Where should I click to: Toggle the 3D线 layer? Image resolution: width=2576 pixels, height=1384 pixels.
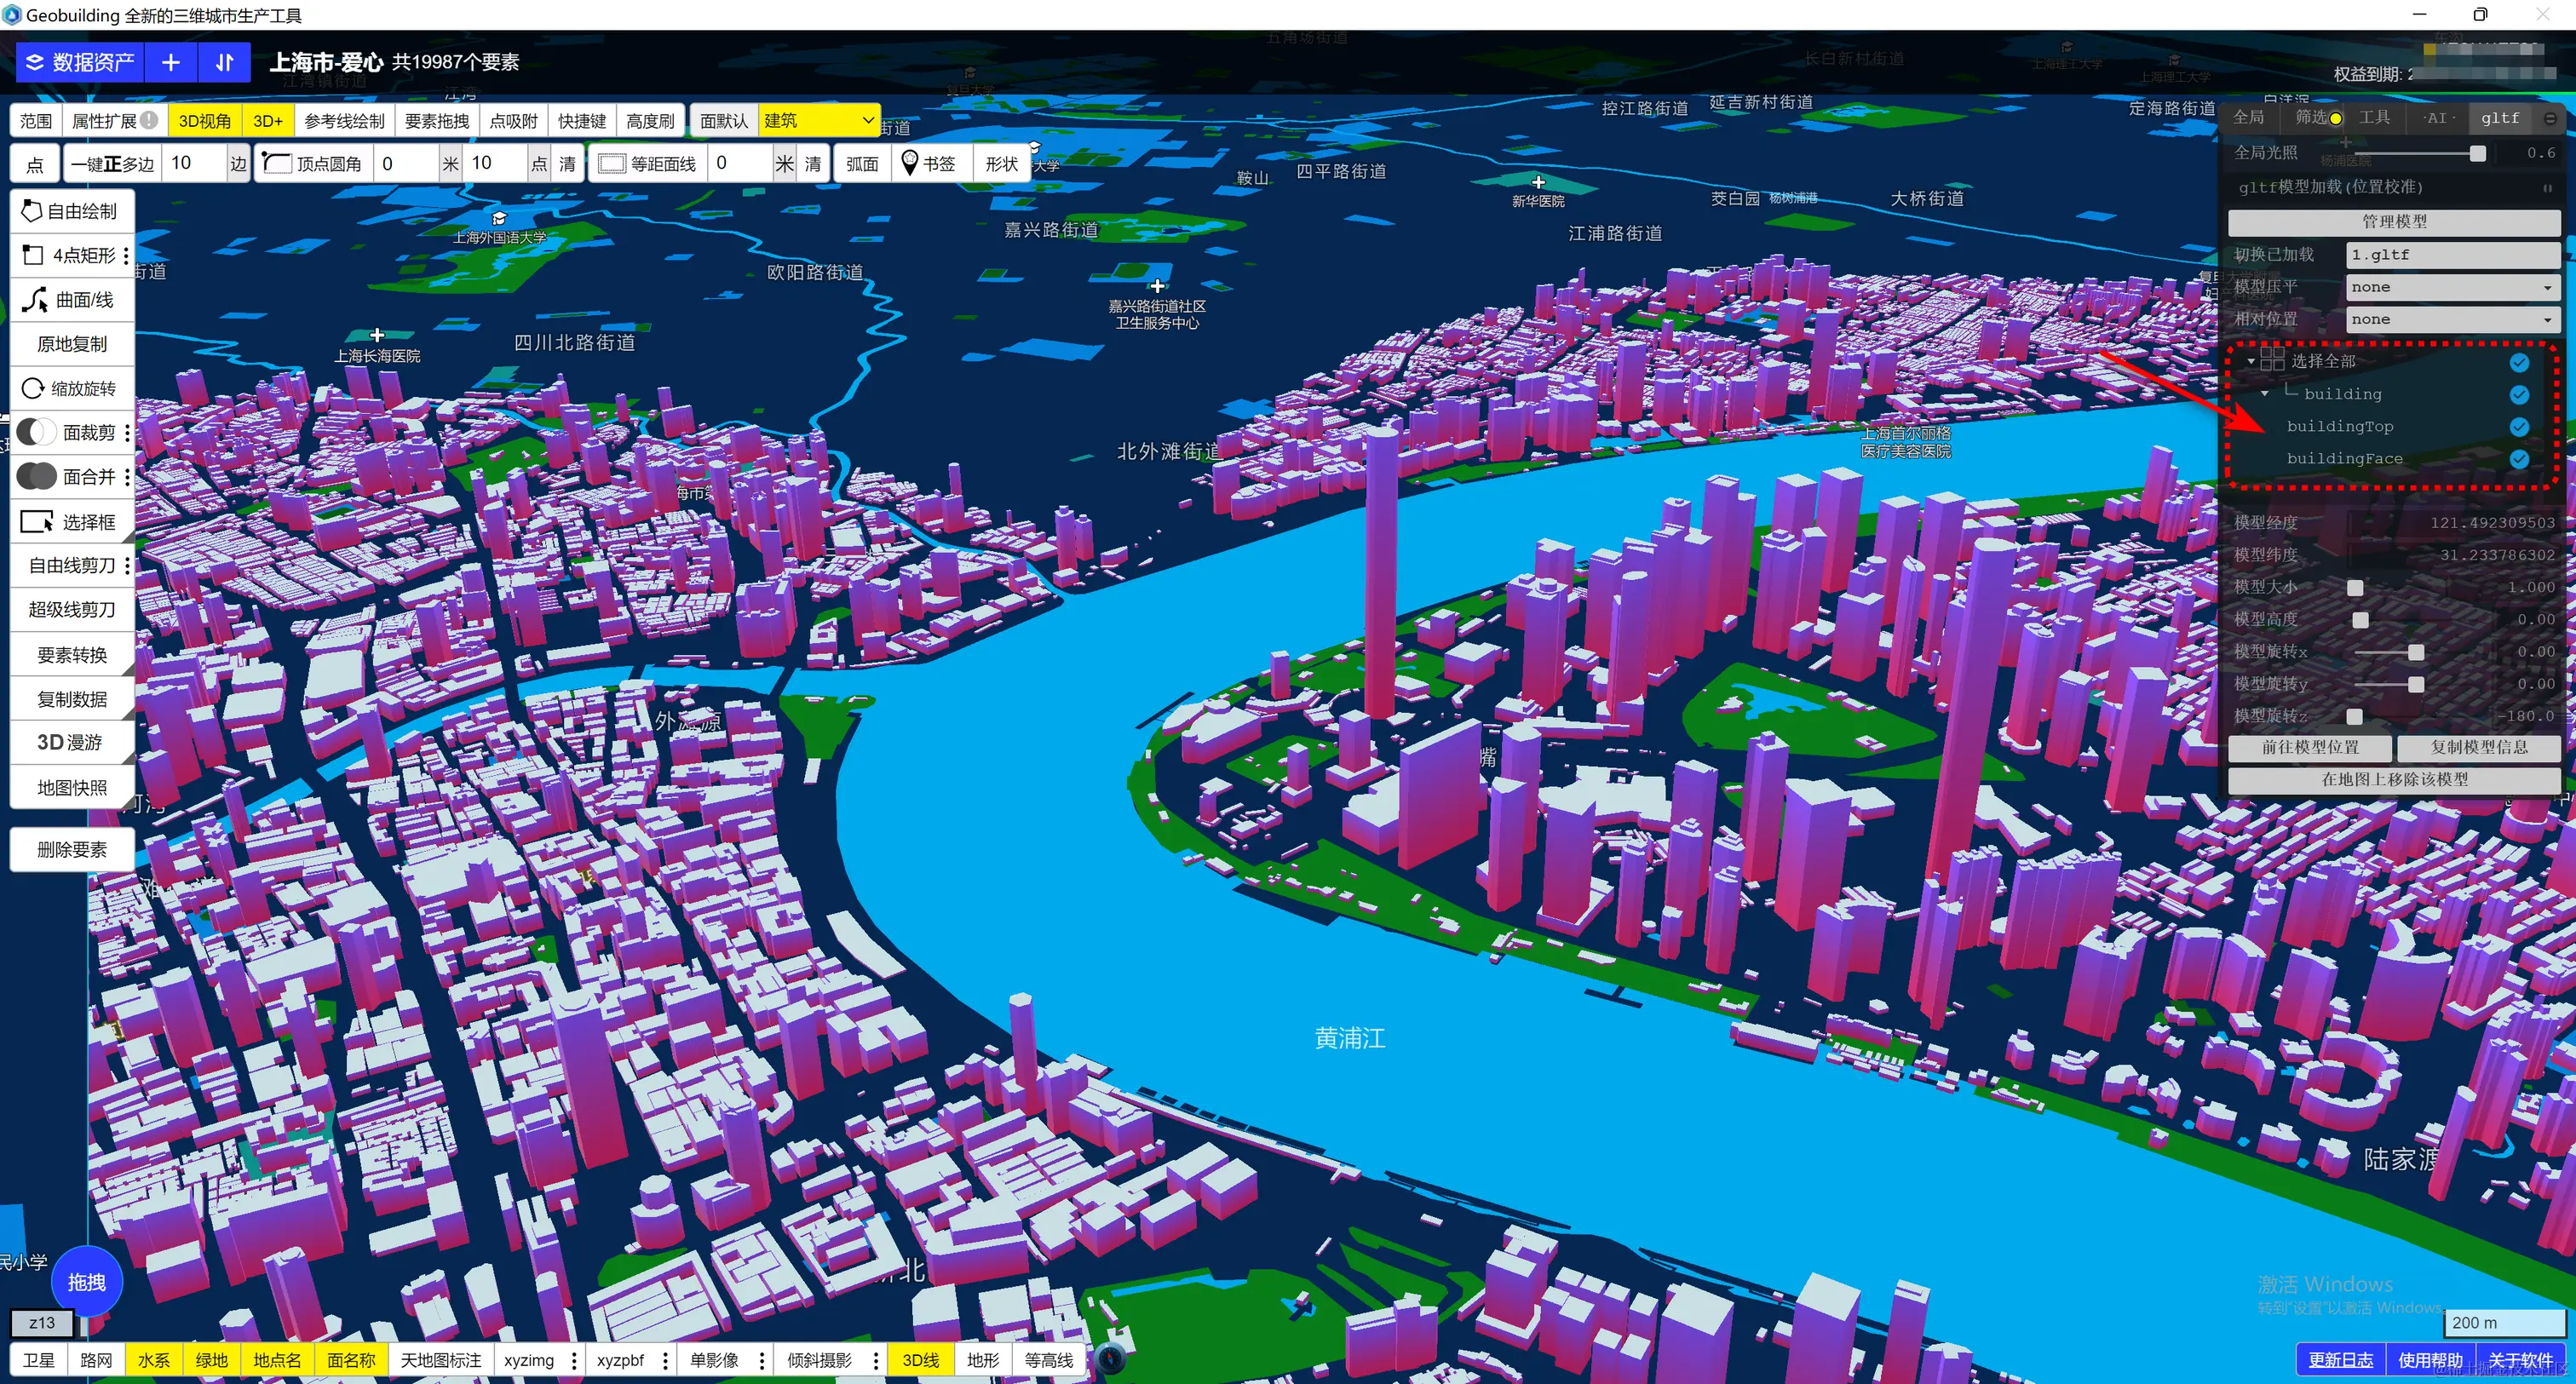[x=920, y=1360]
